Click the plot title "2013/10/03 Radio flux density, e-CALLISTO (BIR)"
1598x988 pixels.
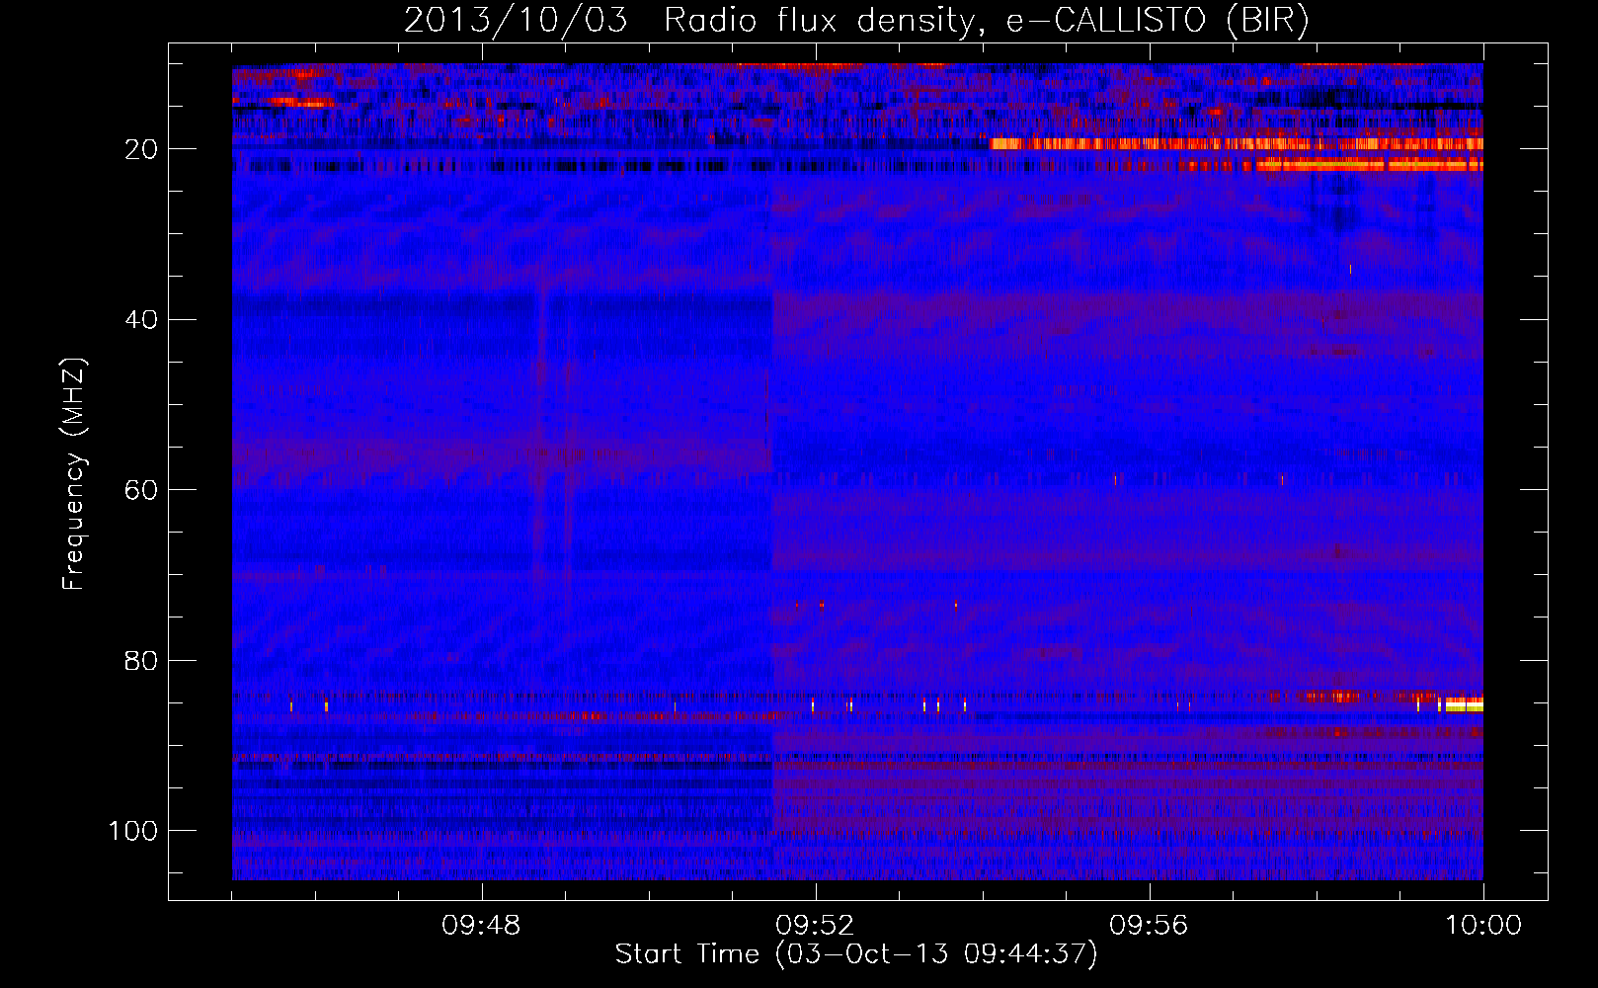(x=855, y=20)
